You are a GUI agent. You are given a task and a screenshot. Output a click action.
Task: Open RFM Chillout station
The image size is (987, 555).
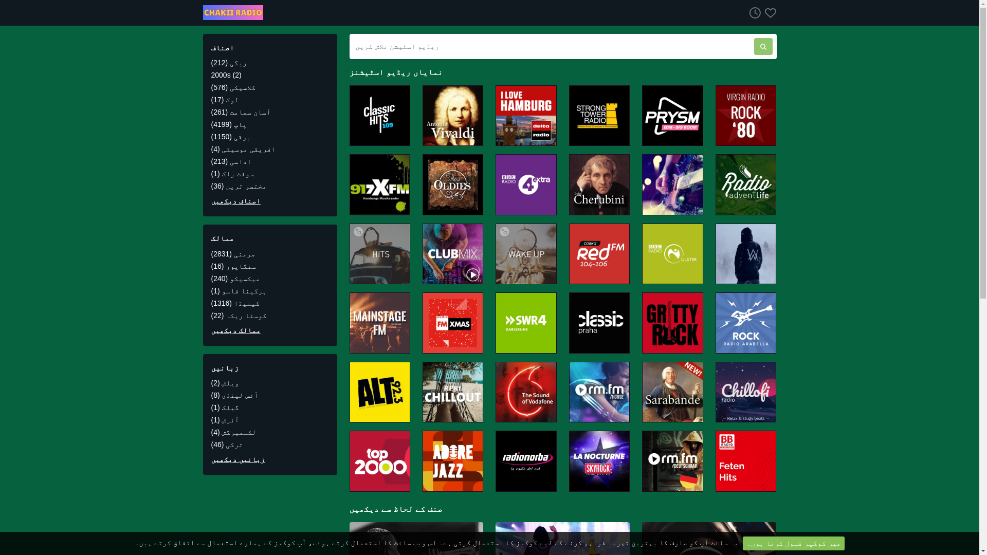(453, 392)
